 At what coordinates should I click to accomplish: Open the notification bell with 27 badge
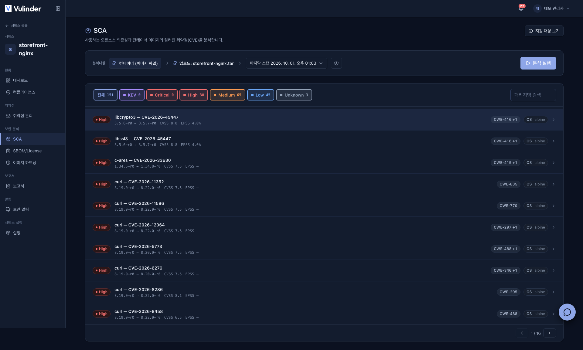(x=521, y=8)
